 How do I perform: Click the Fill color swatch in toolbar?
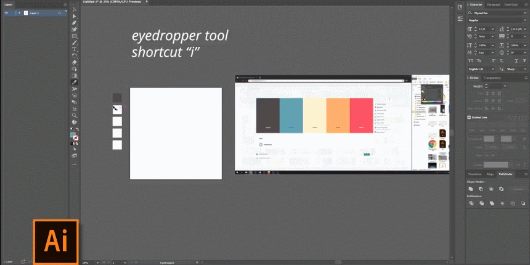click(73, 135)
